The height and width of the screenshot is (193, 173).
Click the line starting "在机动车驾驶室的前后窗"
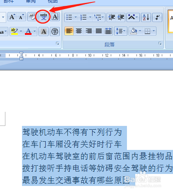pyautogui.click(x=97, y=156)
